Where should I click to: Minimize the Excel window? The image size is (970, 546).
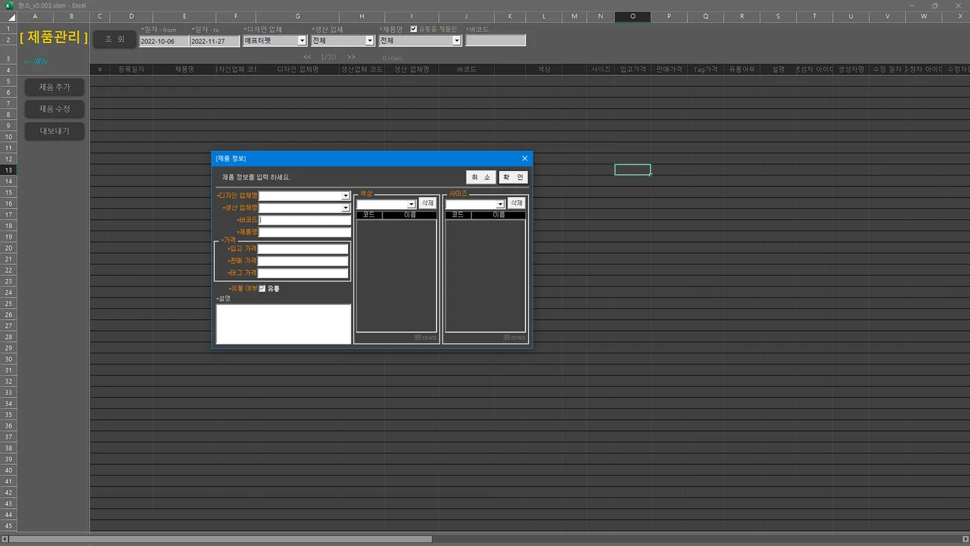(x=912, y=5)
